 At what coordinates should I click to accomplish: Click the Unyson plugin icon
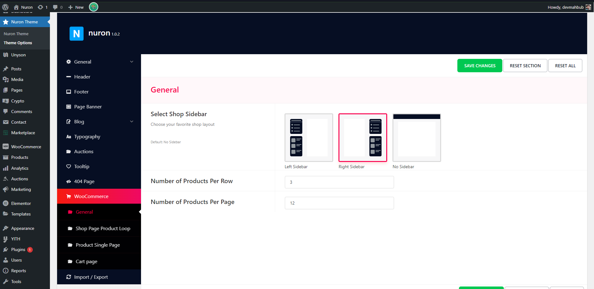click(6, 55)
